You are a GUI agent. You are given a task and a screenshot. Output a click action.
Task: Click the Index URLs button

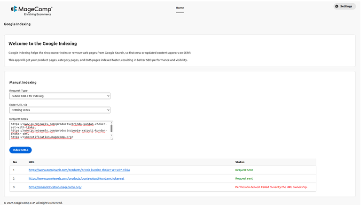click(x=20, y=150)
